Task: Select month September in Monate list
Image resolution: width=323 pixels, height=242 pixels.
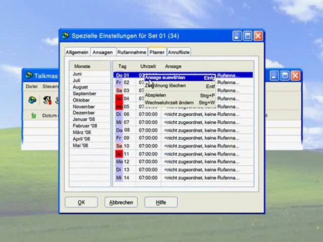Action: pos(90,94)
